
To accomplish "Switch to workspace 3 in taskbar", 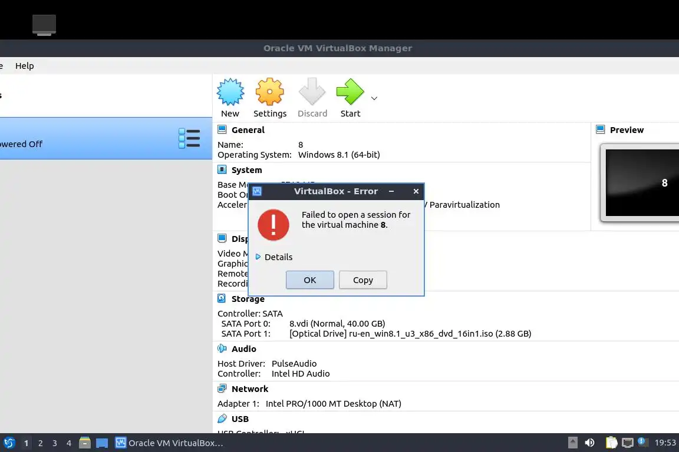I will (x=55, y=443).
